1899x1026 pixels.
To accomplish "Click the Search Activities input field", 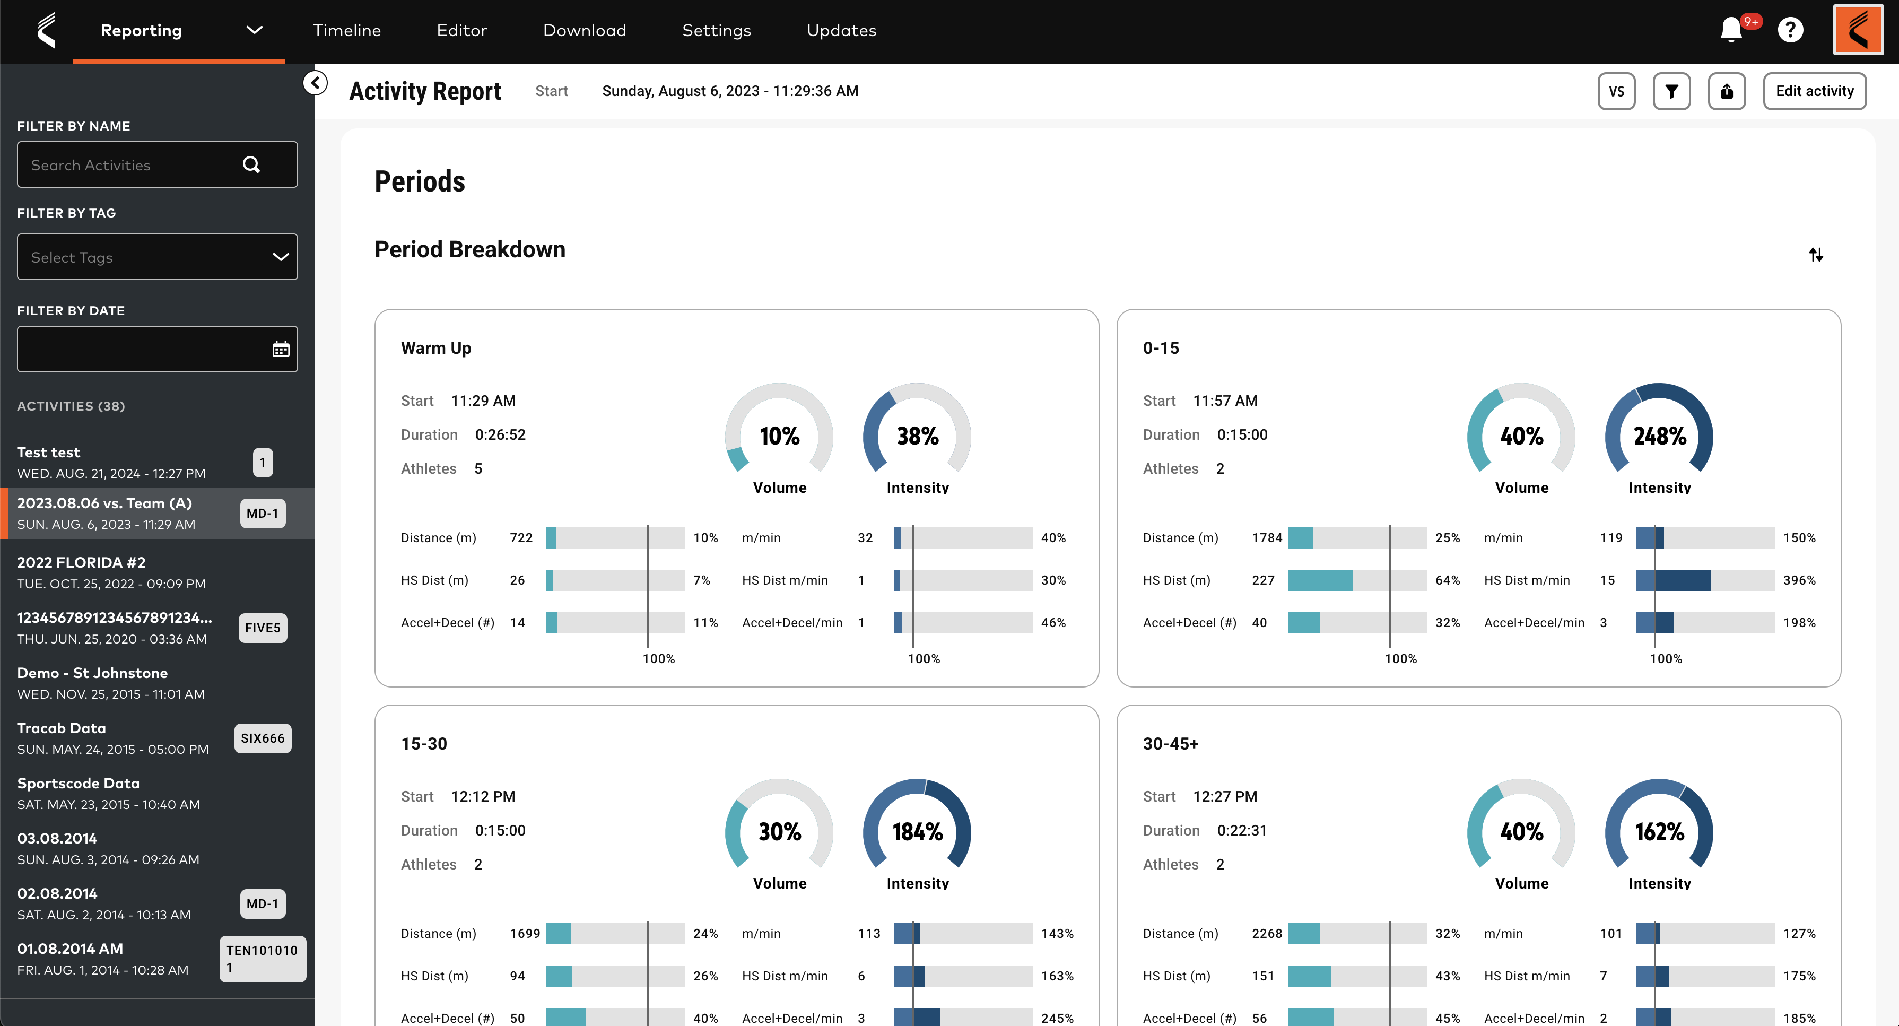I will pos(157,164).
